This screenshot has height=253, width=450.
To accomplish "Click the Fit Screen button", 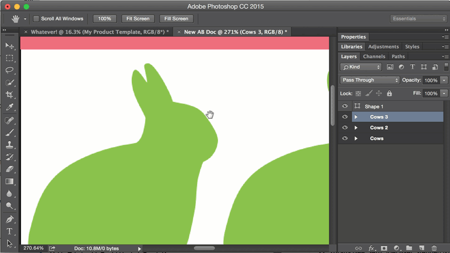I will click(138, 19).
